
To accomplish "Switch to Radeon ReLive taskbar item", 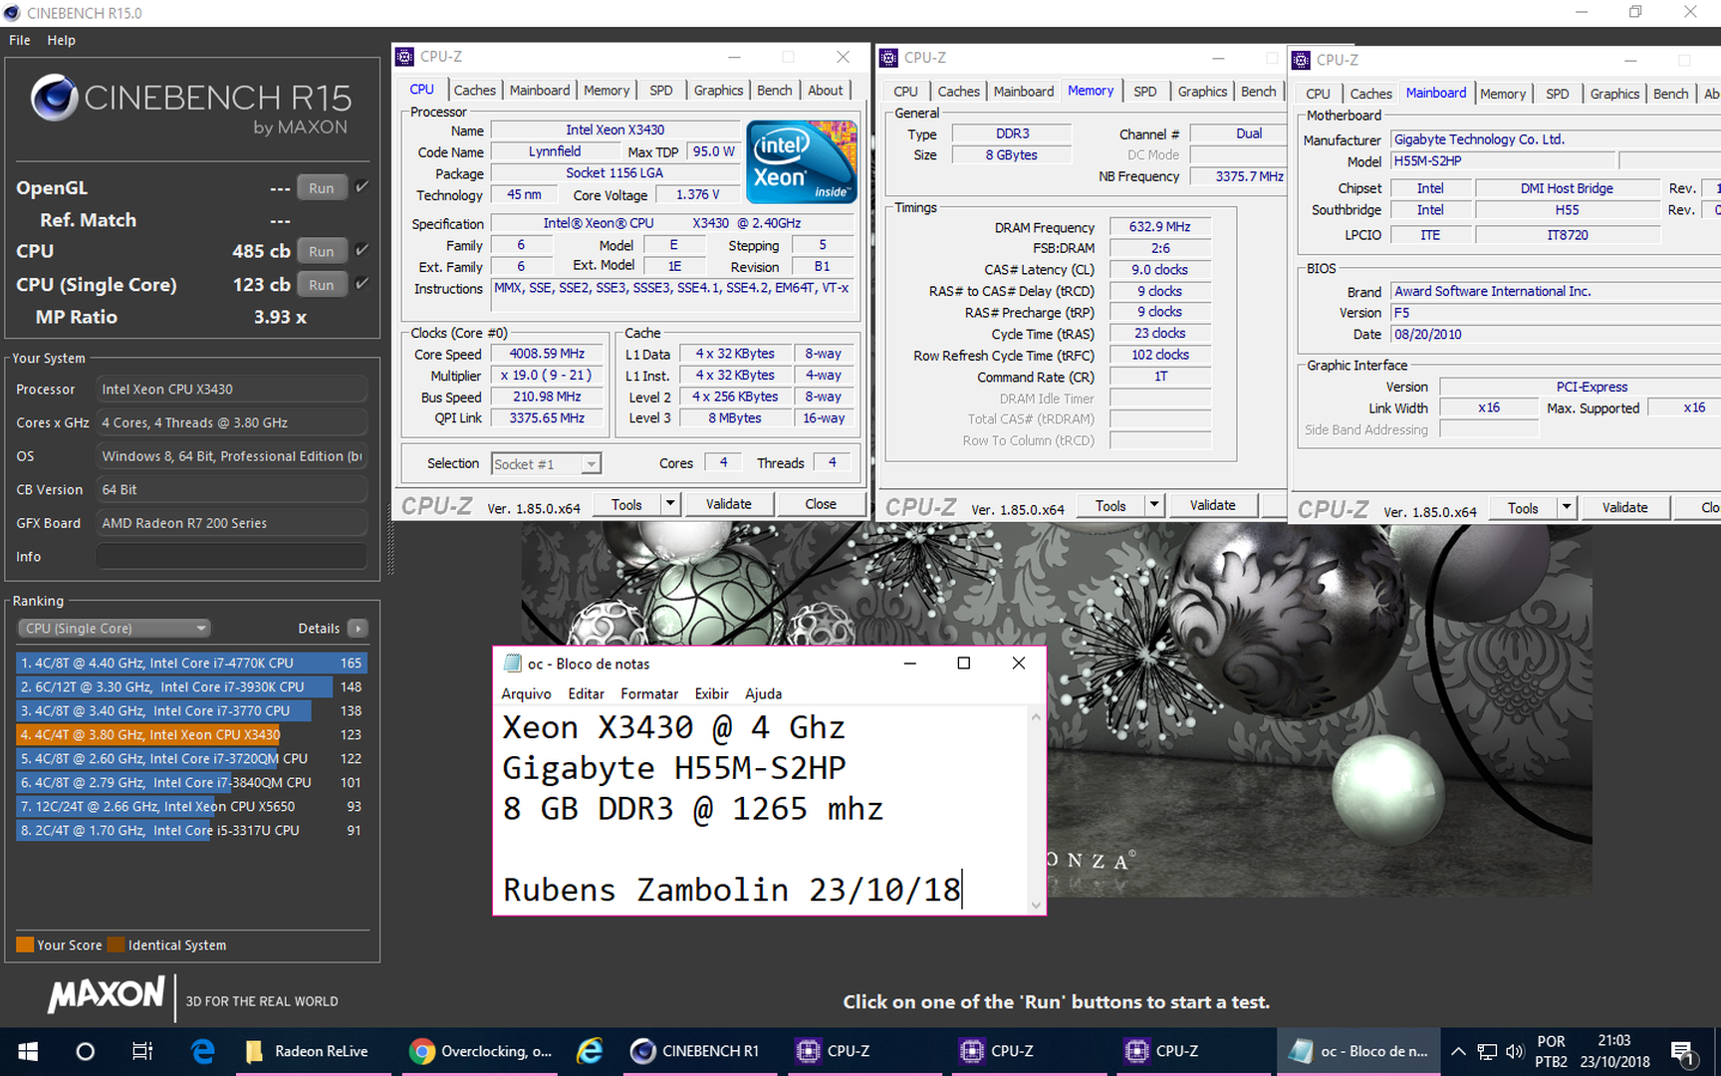I will tap(312, 1051).
